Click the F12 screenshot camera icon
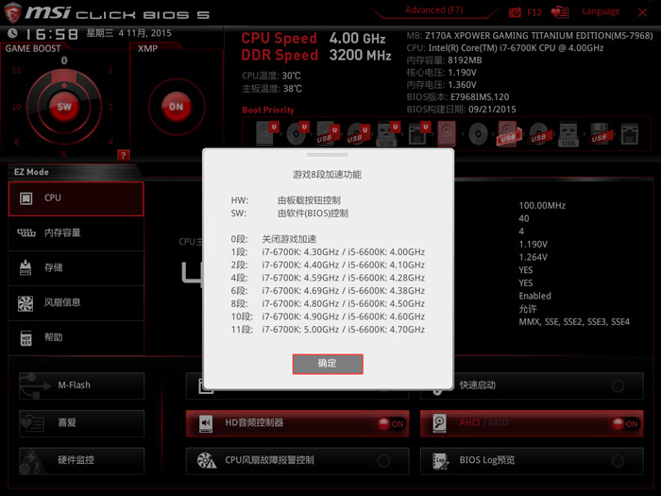The height and width of the screenshot is (496, 661). [515, 12]
